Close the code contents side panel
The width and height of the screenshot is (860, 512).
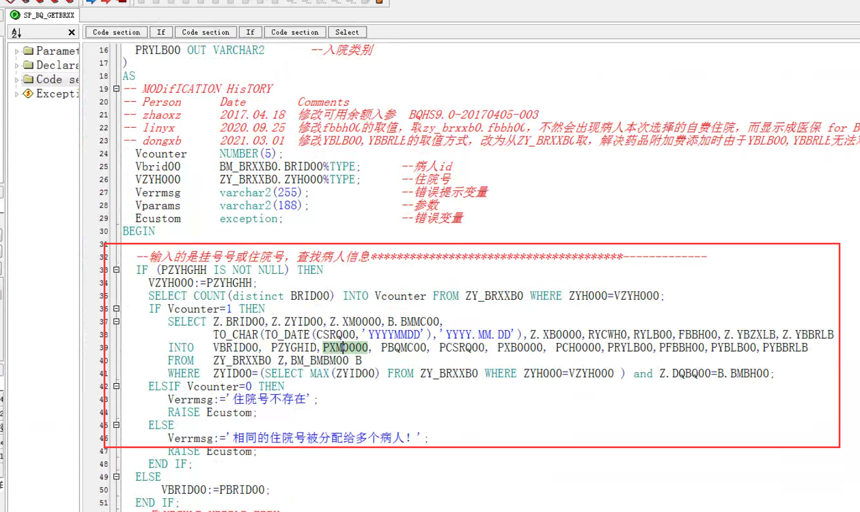coord(71,33)
